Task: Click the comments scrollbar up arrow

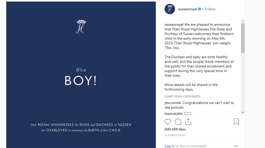Action: click(x=243, y=21)
